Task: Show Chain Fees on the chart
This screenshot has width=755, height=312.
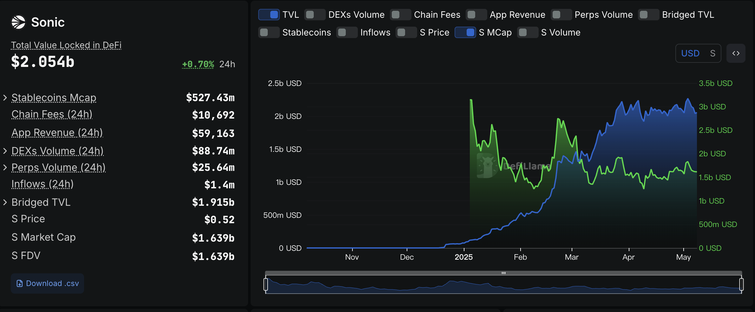Action: [x=400, y=15]
